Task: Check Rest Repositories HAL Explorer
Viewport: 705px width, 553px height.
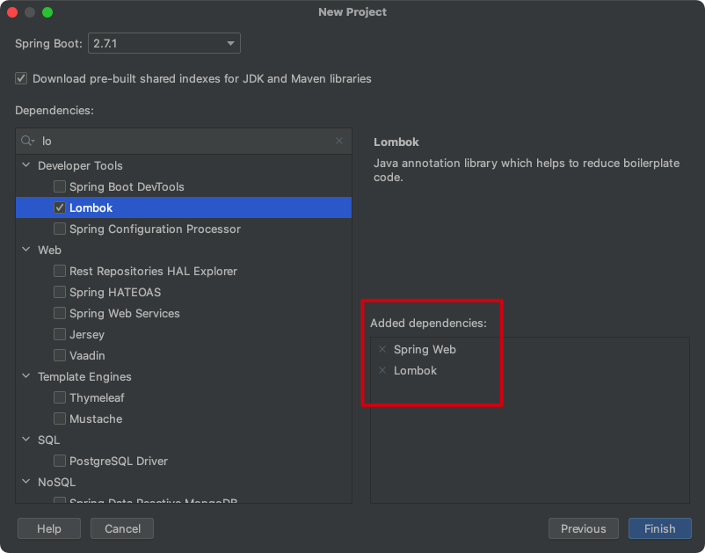Action: click(x=60, y=271)
